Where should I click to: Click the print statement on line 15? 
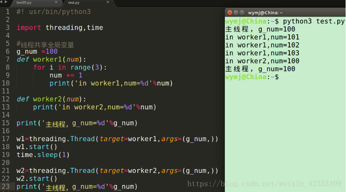[x=77, y=123]
